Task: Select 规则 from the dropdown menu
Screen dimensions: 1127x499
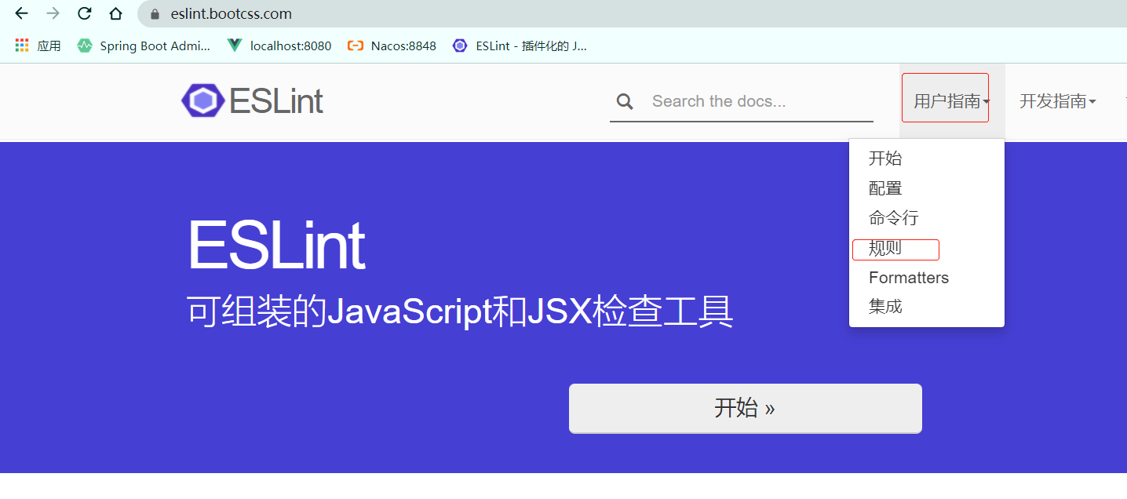Action: [x=885, y=249]
